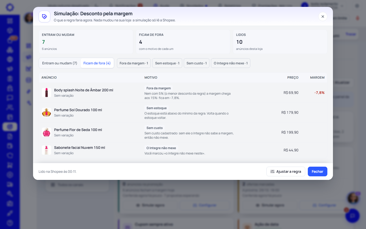
Task: Click the Lido na Shopee às 00:11 footer text
Action: pyautogui.click(x=57, y=171)
